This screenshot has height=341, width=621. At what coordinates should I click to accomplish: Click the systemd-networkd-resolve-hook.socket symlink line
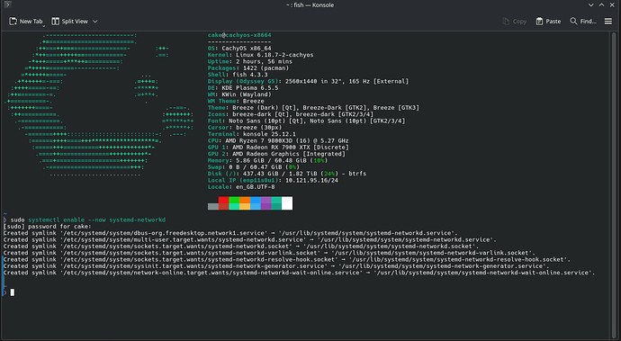(x=287, y=259)
